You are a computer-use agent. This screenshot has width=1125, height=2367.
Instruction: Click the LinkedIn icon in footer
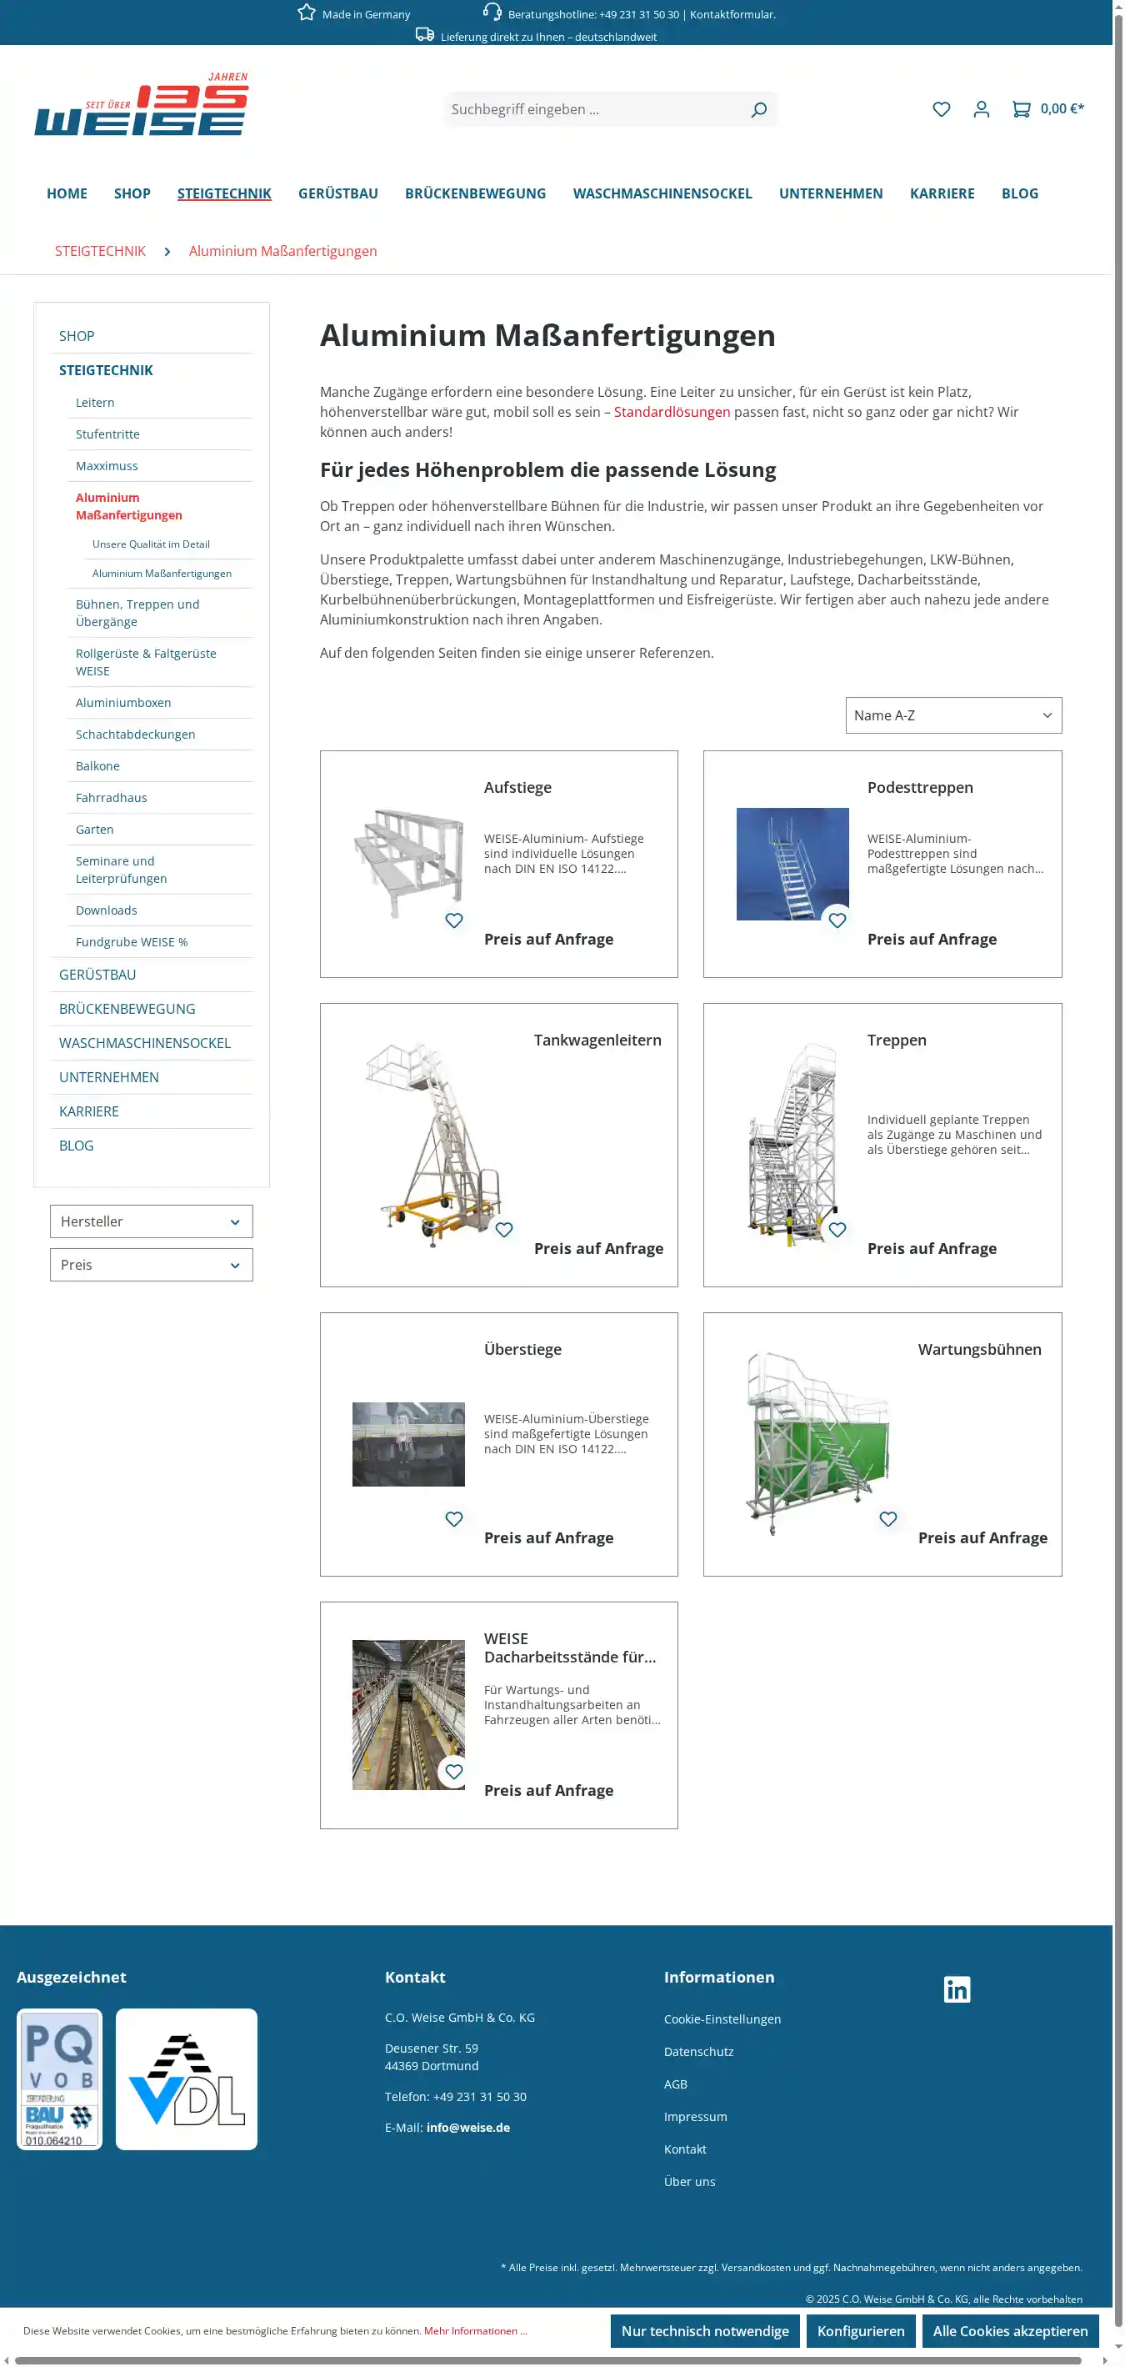[957, 1989]
